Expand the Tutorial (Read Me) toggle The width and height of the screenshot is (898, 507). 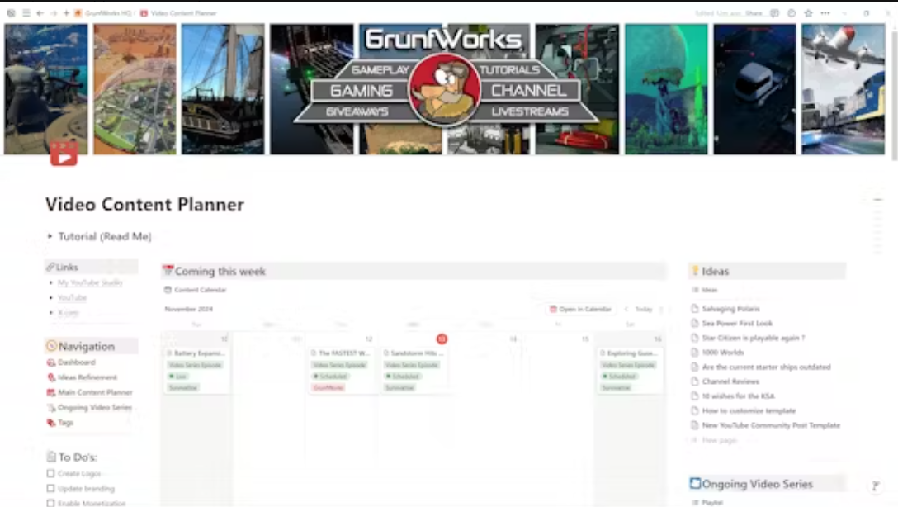click(50, 236)
